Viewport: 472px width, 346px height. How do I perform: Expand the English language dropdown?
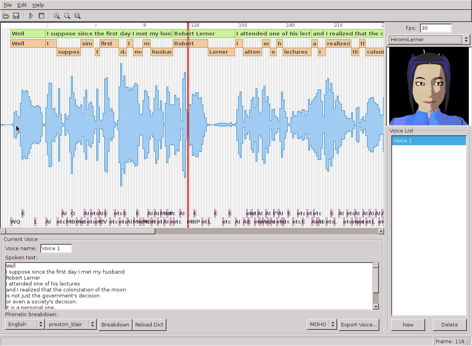25,325
